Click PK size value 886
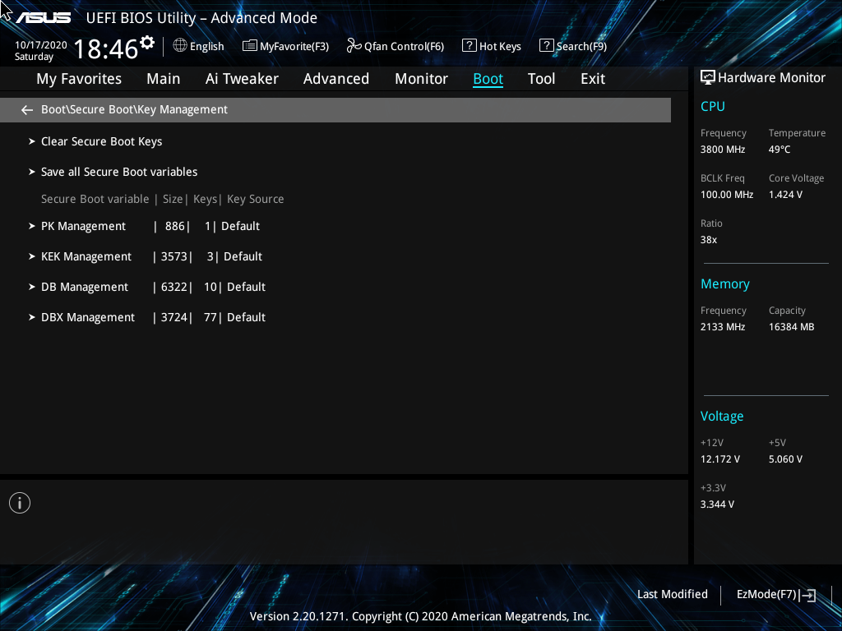 175,227
